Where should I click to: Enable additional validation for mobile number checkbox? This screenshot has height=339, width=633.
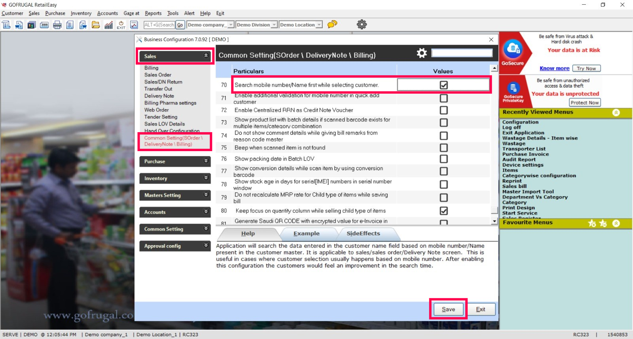click(x=443, y=98)
